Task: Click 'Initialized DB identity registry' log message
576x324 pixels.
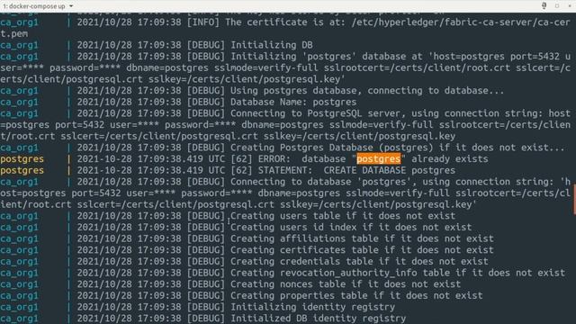Action: pyautogui.click(x=318, y=319)
